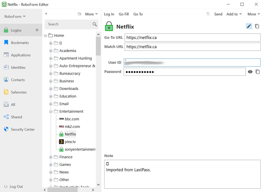Select the Other folder
Screen dimensions: 263x192
click(64, 180)
